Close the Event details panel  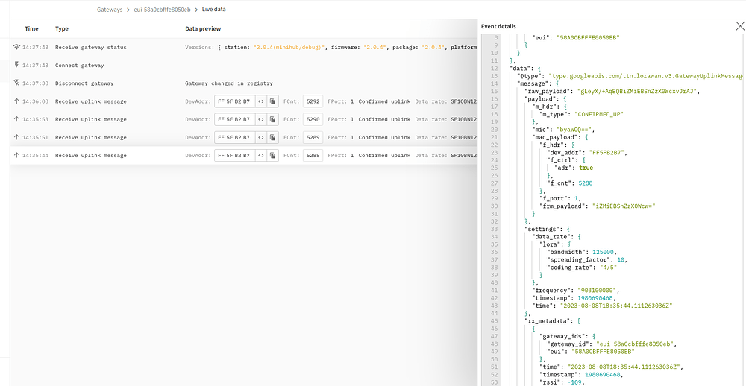739,26
